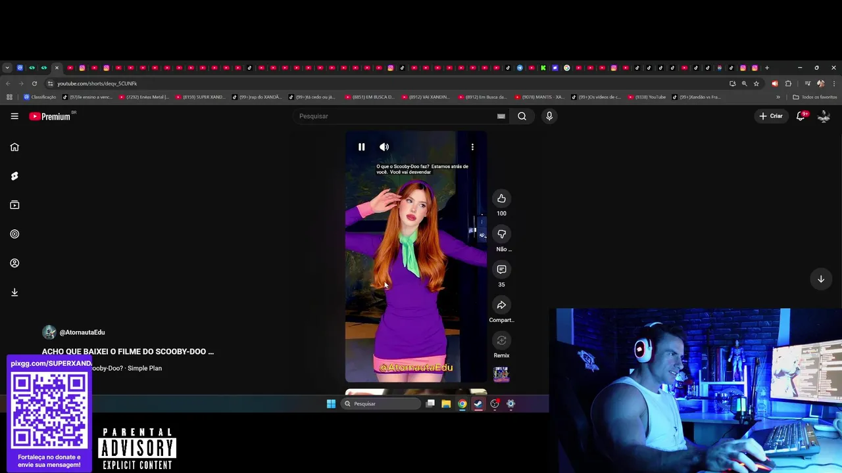
Task: Open the 'MANTIS - XA...' bookmark
Action: [x=539, y=97]
